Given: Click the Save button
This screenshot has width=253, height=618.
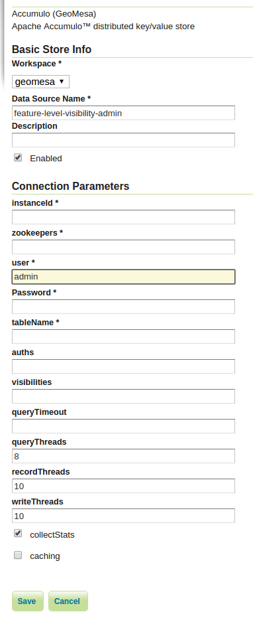Looking at the screenshot, I should (x=28, y=601).
